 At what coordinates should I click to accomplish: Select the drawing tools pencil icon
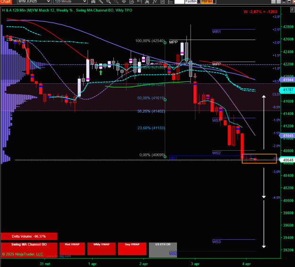(101, 2)
